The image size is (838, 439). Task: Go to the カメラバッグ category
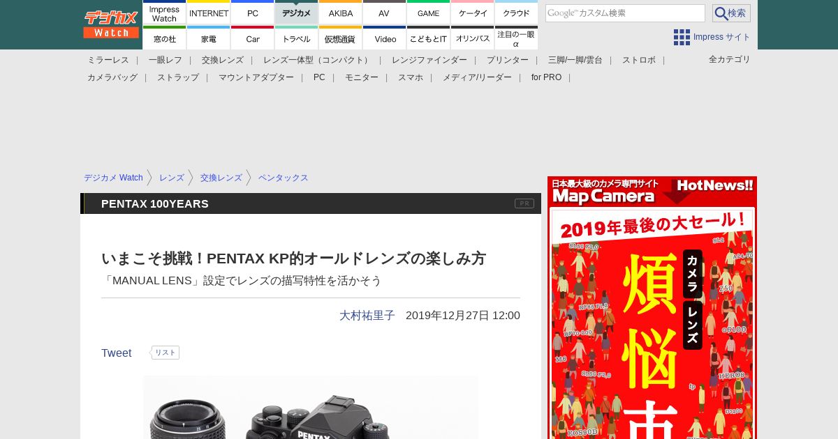(112, 77)
